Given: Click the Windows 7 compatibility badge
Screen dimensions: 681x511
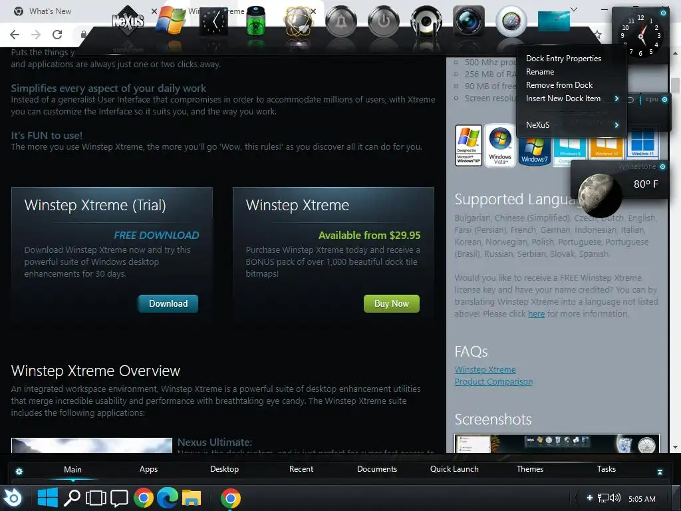Looking at the screenshot, I should coord(534,151).
